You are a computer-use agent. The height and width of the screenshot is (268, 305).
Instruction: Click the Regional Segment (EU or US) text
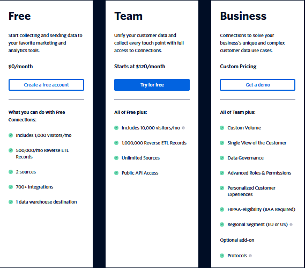pyautogui.click(x=257, y=224)
